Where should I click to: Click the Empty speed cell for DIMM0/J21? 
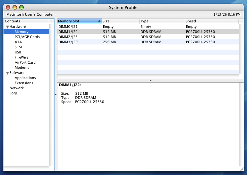[191, 27]
